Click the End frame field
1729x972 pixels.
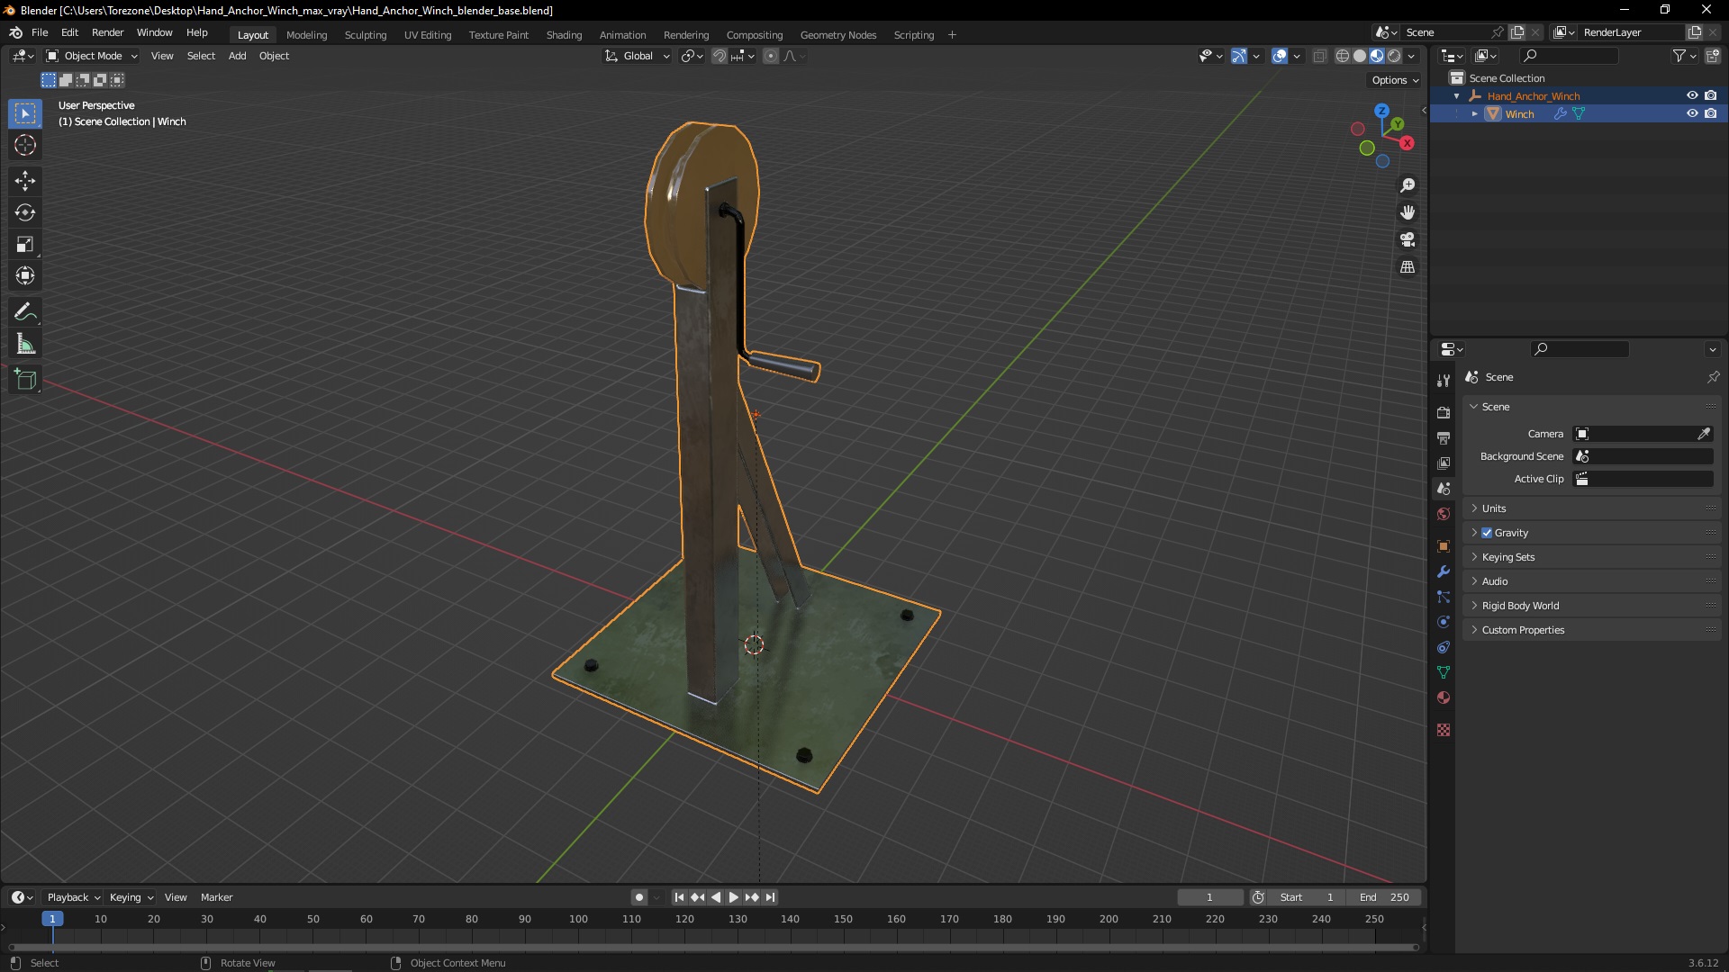pyautogui.click(x=1384, y=897)
